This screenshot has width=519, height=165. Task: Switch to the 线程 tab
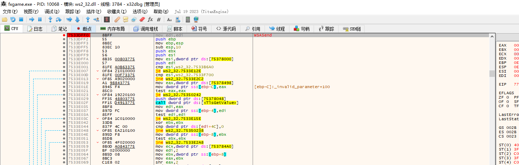tap(277, 29)
